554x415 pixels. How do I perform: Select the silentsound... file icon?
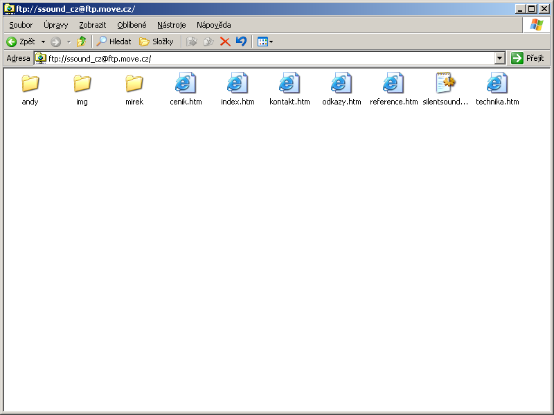pyautogui.click(x=445, y=83)
